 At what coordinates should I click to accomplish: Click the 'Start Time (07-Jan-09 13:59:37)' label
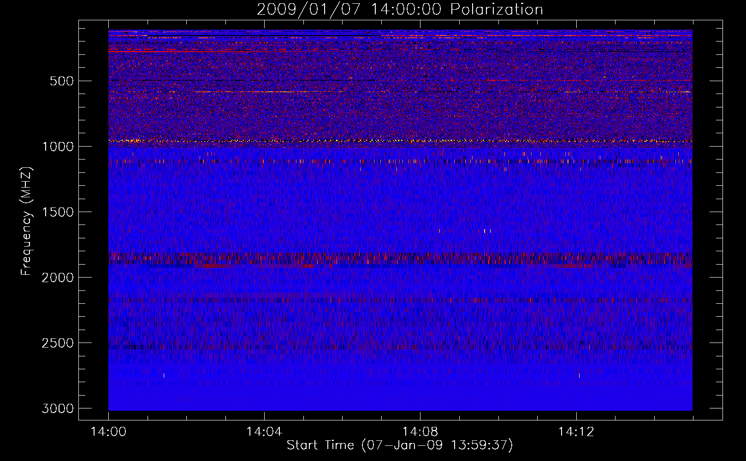click(400, 445)
